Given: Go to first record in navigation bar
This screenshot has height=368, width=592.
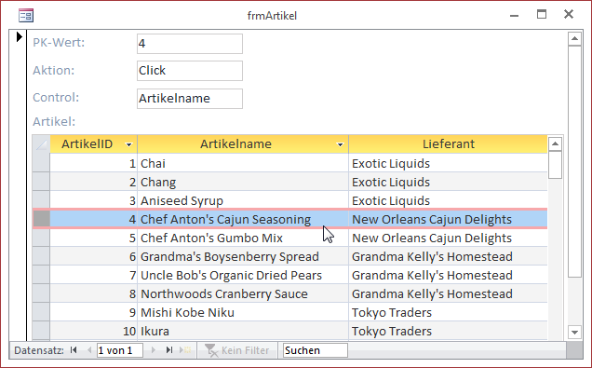Looking at the screenshot, I should (74, 350).
